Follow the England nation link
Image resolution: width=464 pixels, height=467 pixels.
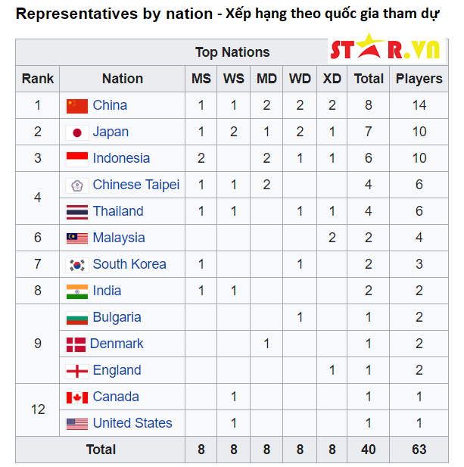click(117, 370)
